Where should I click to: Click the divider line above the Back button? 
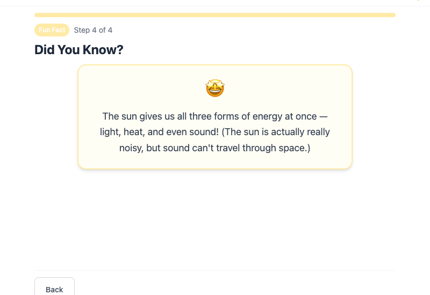point(215,270)
